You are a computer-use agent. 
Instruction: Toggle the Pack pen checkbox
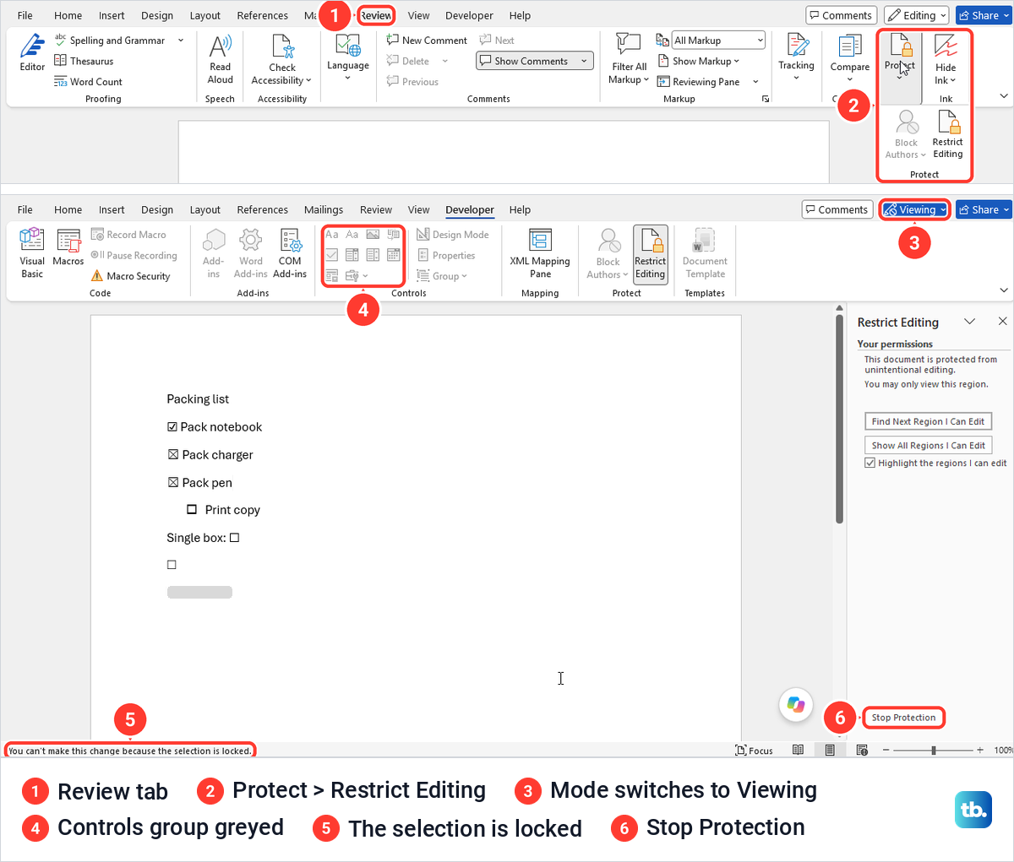tap(173, 483)
